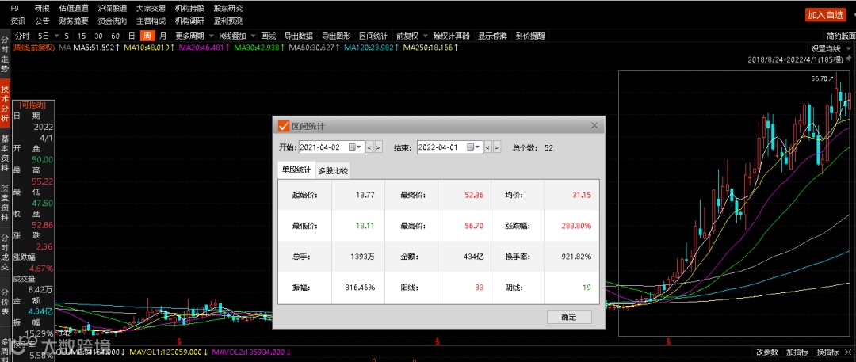Toggle 显示停牌 display
The width and height of the screenshot is (856, 362).
pos(492,36)
